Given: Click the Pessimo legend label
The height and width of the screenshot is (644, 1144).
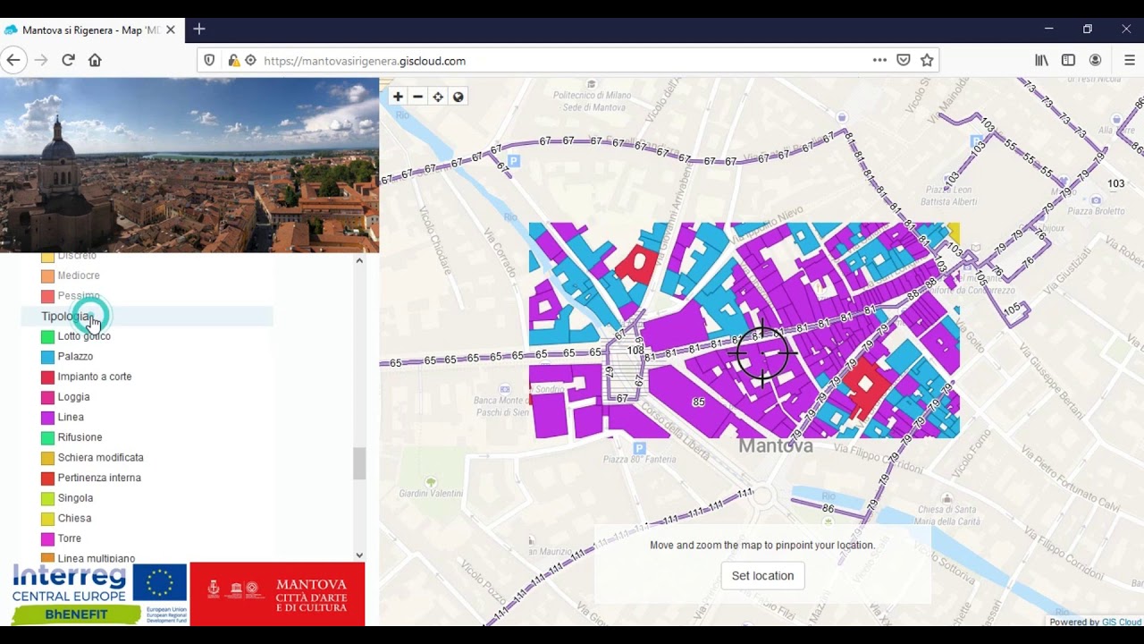Looking at the screenshot, I should (x=79, y=296).
